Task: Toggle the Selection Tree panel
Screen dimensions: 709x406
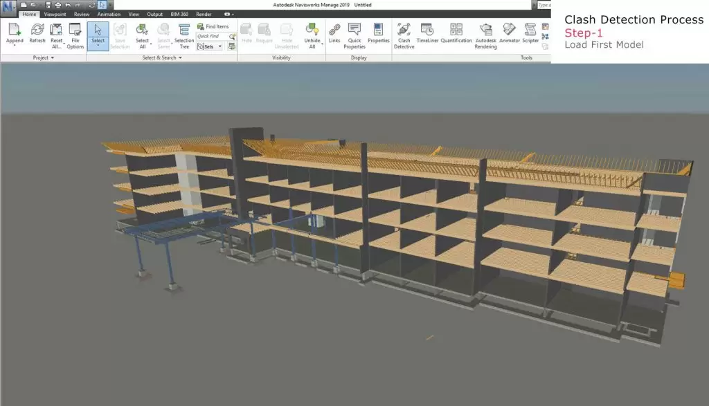Action: tap(184, 35)
